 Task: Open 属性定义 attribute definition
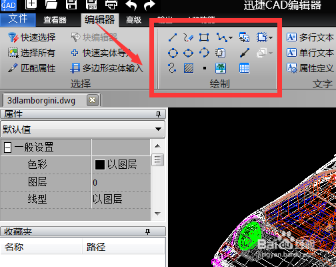310,68
